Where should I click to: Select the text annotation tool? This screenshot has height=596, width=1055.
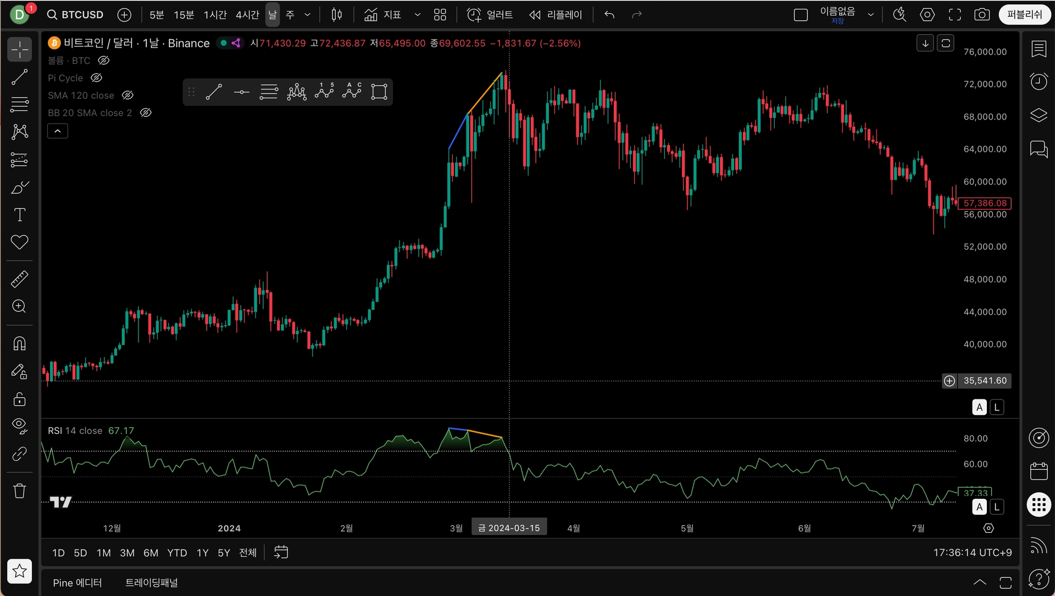coord(20,215)
